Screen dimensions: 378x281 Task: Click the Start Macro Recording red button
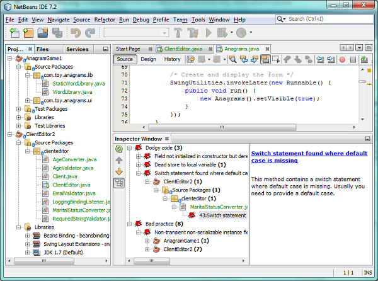(342, 59)
